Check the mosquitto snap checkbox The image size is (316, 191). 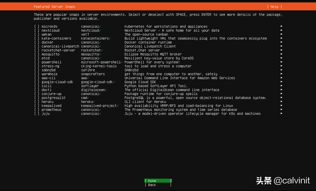[37, 54]
